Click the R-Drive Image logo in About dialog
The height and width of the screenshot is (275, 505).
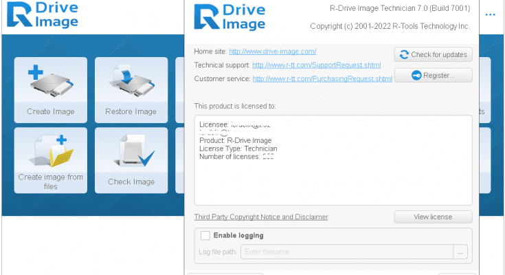229,16
